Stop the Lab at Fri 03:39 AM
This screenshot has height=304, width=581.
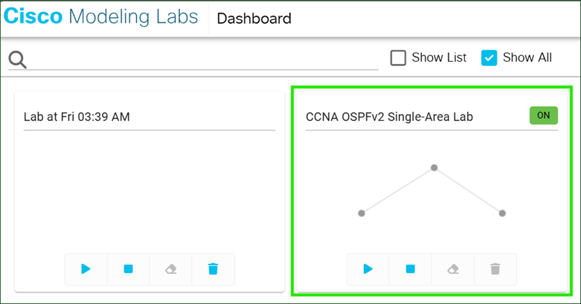tap(128, 269)
